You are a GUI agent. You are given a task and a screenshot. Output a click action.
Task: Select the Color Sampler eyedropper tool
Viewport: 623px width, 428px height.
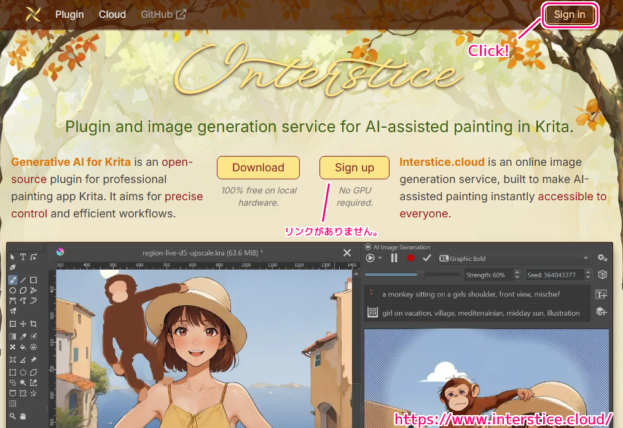(x=23, y=337)
